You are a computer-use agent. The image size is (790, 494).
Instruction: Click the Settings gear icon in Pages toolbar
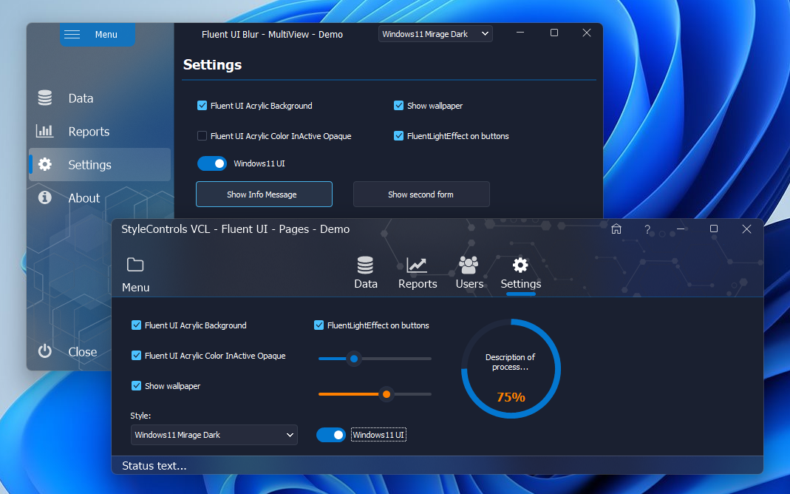point(520,265)
